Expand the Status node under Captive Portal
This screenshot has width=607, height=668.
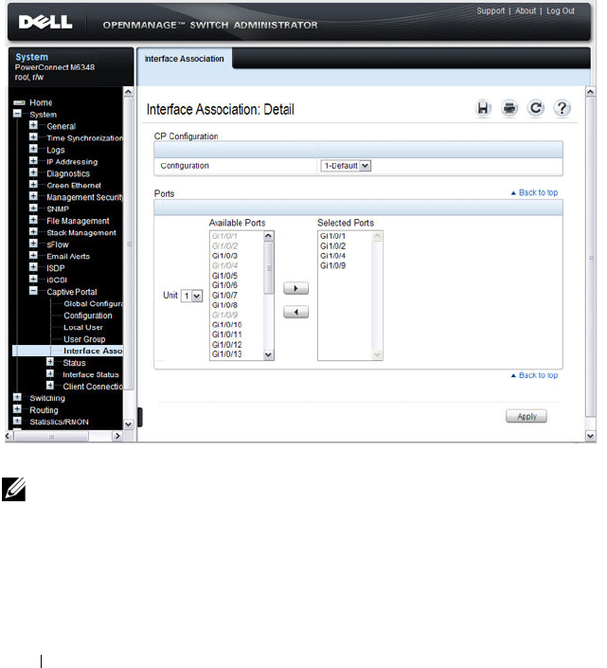tap(50, 362)
